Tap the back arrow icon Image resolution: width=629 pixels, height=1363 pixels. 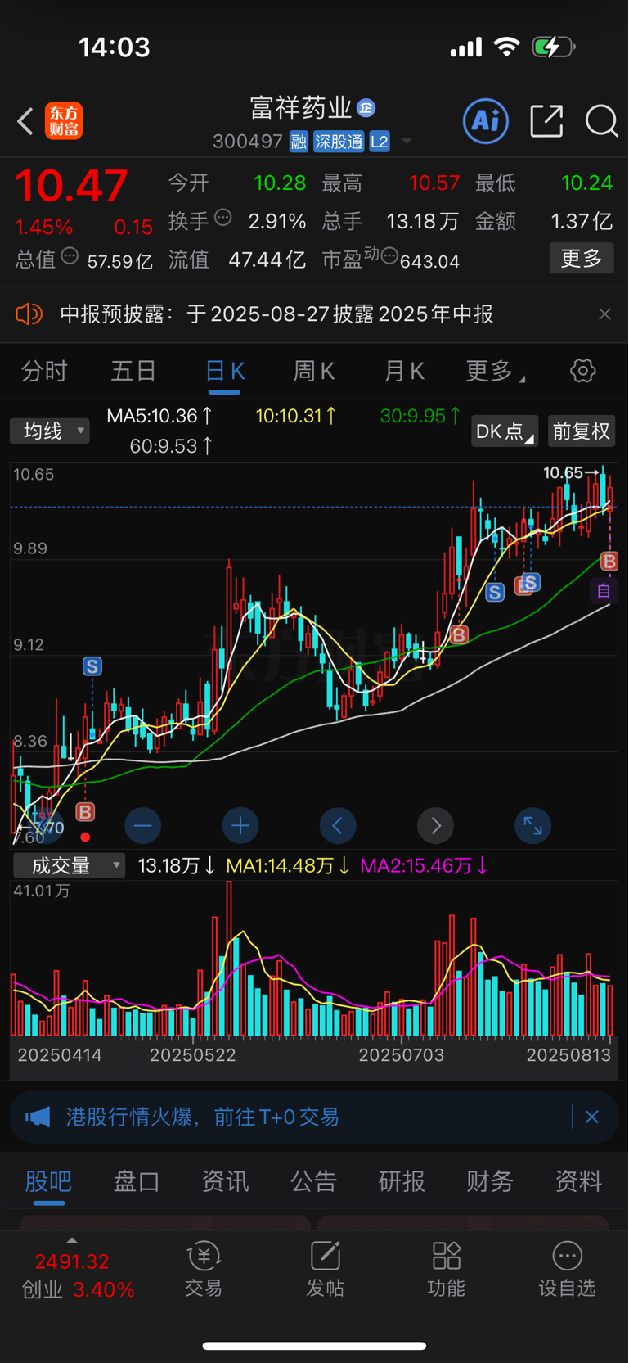[25, 121]
